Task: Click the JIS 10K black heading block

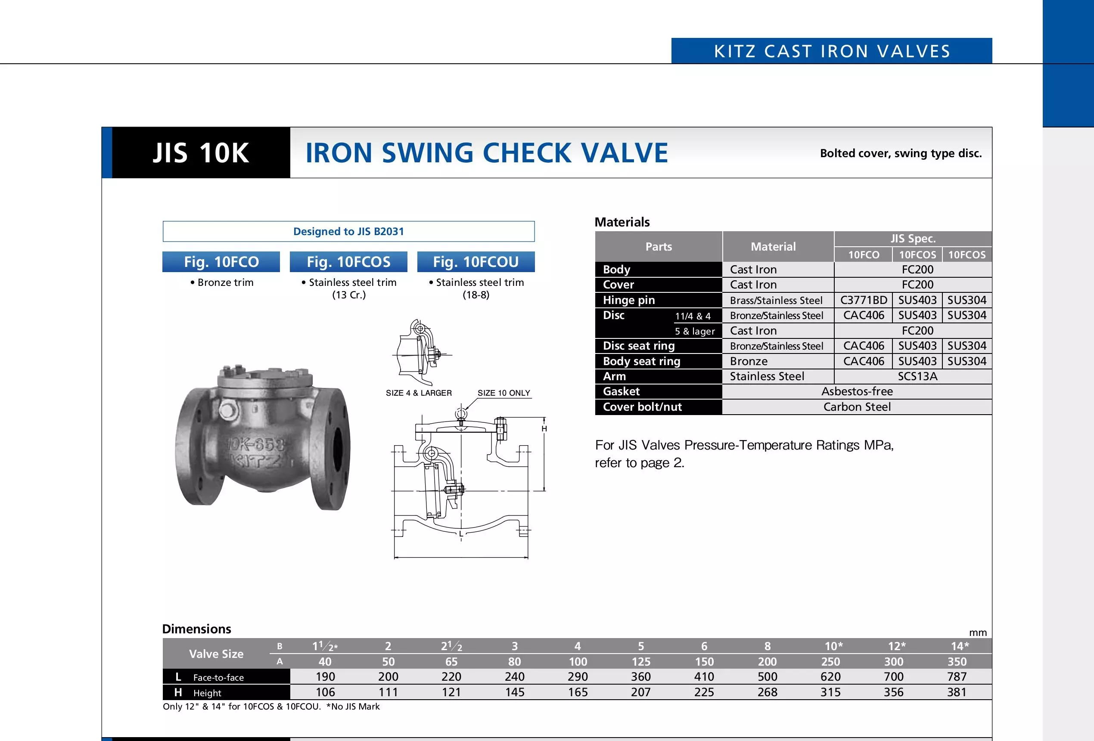Action: [x=201, y=153]
